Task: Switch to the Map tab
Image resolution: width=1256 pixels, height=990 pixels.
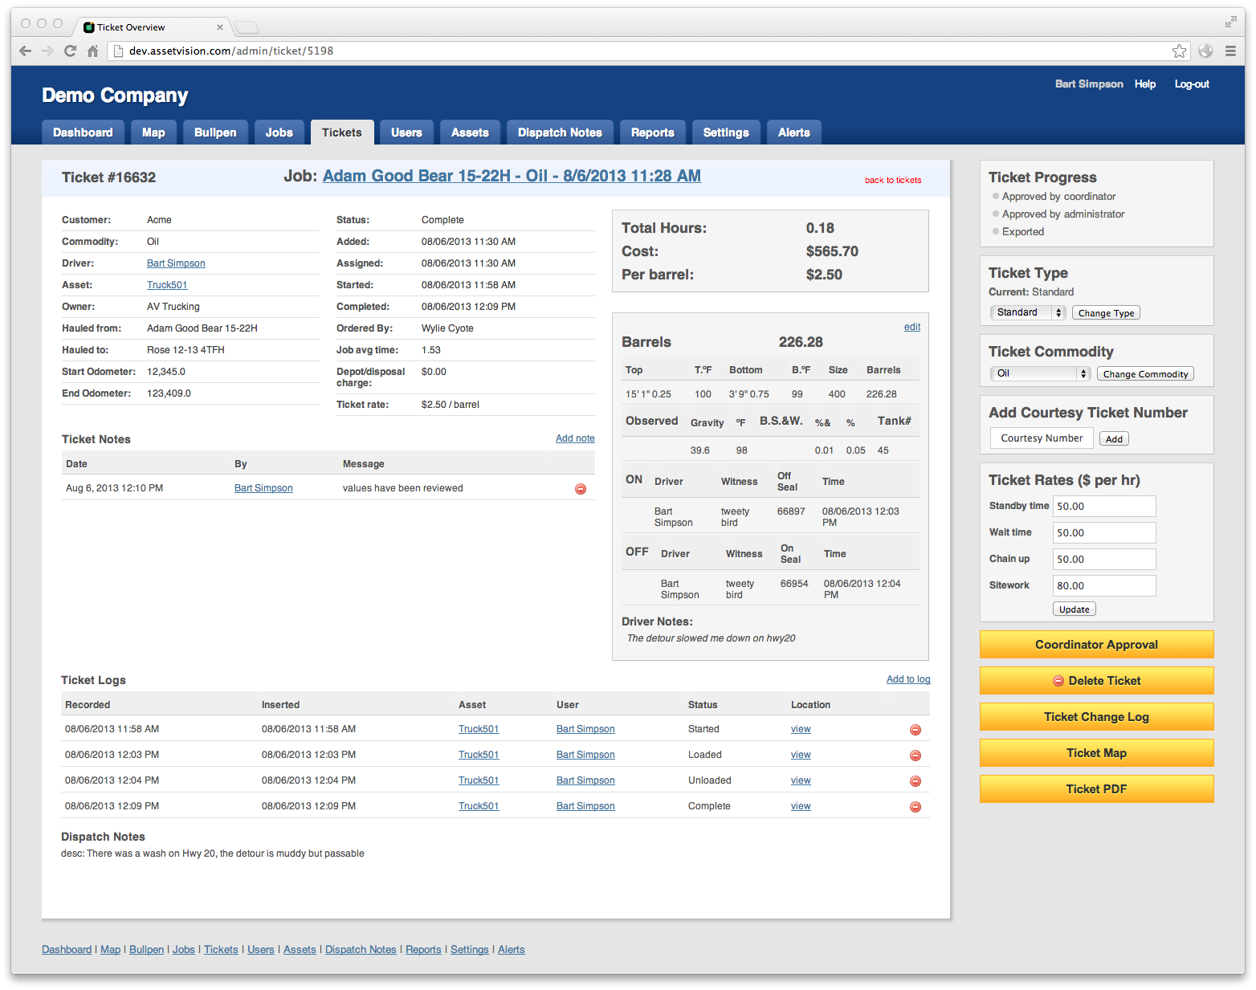Action: point(153,132)
